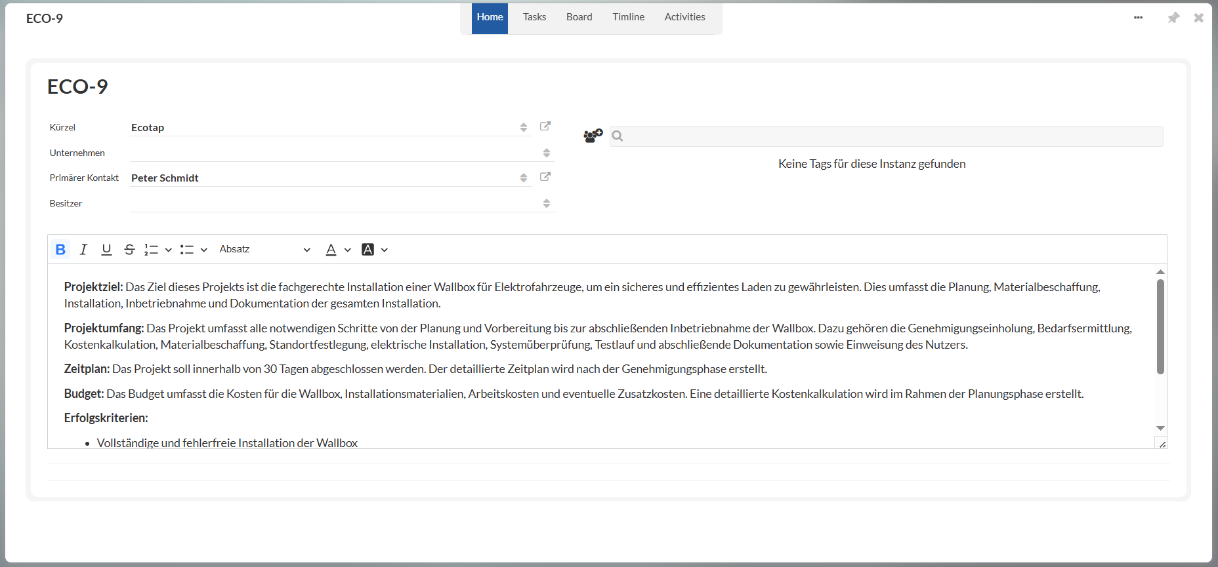
Task: Pin the ECO-9 window
Action: click(x=1173, y=18)
